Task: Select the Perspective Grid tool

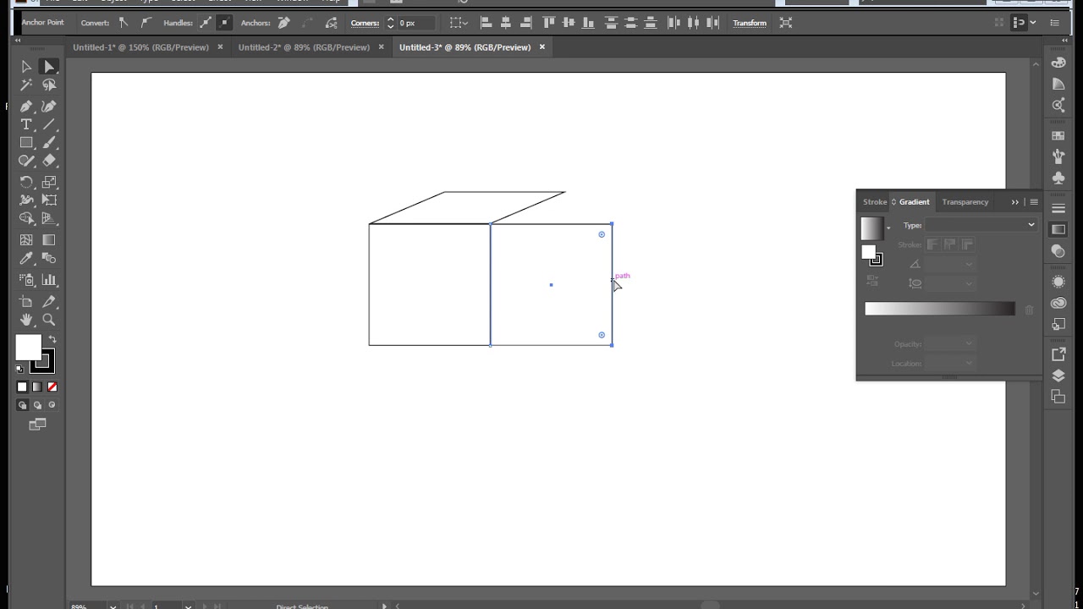Action: click(x=49, y=218)
